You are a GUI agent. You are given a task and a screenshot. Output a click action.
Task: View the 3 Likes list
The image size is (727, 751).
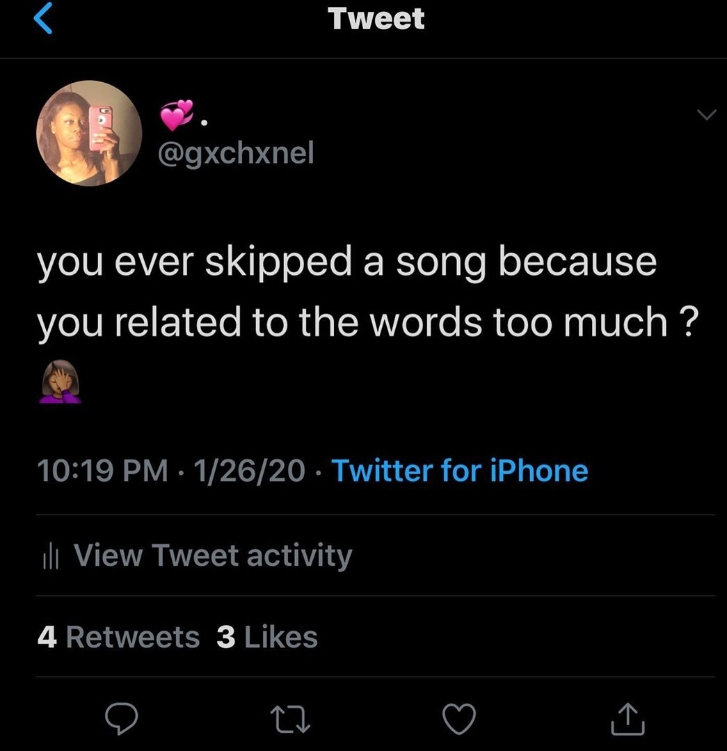click(x=267, y=637)
